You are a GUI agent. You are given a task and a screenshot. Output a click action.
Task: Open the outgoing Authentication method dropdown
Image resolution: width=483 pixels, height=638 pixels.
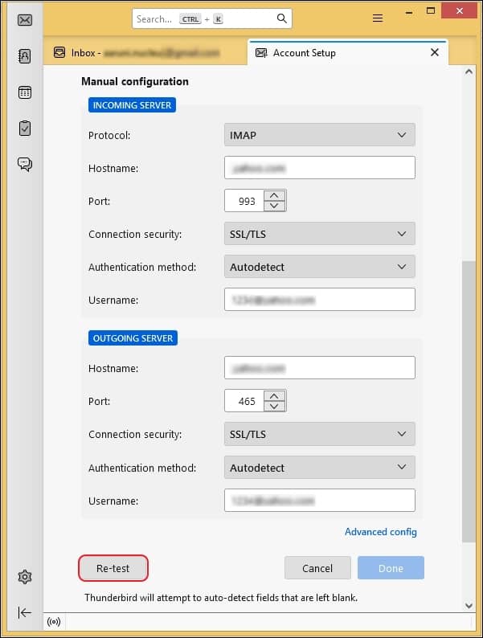point(319,468)
